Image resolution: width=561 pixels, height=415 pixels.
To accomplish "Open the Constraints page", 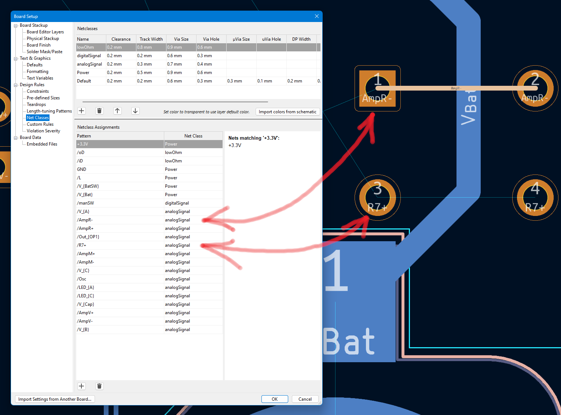I will click(x=38, y=91).
